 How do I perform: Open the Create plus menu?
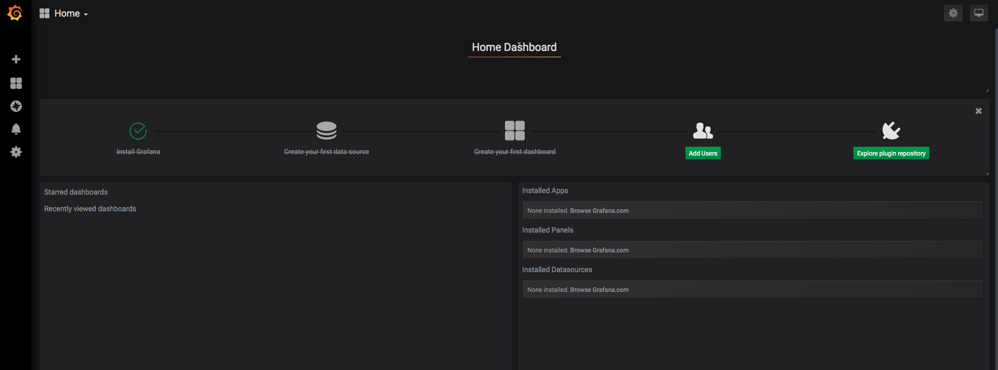click(x=16, y=59)
